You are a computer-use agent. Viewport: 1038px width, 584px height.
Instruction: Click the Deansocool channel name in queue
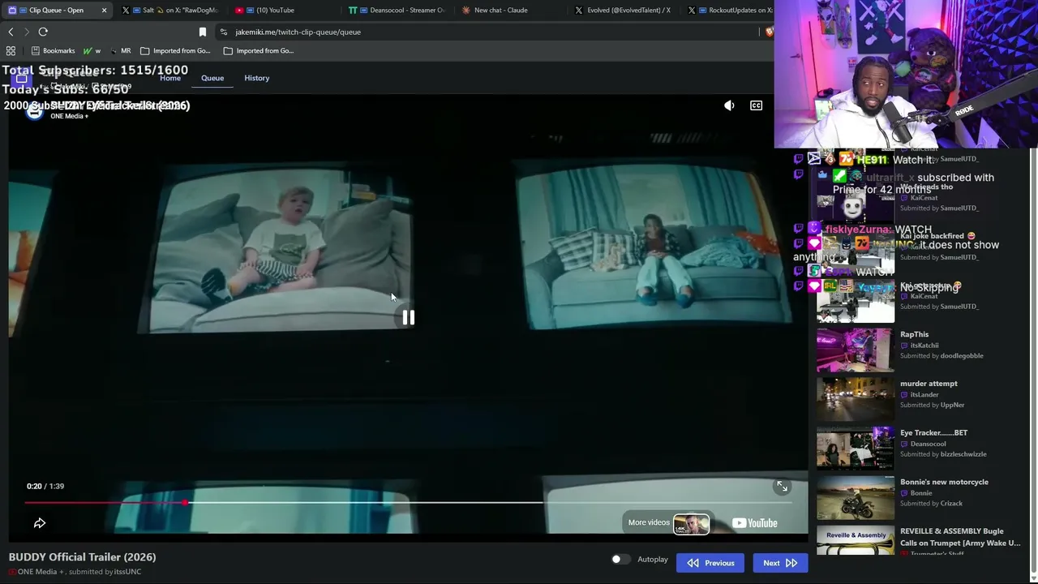point(928,444)
